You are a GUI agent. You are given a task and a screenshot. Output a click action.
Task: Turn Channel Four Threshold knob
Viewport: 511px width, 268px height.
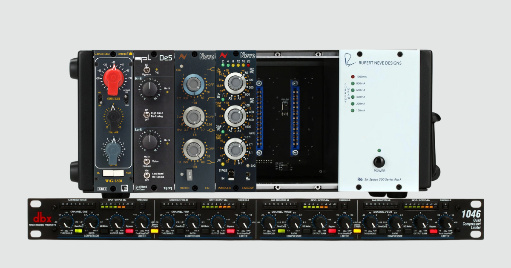click(370, 222)
